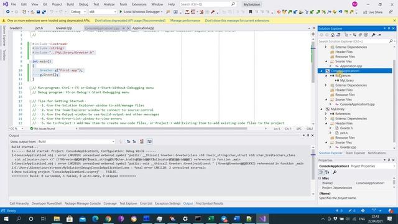
Task: Switch to the Application.cpp editor tab
Action: tap(144, 28)
